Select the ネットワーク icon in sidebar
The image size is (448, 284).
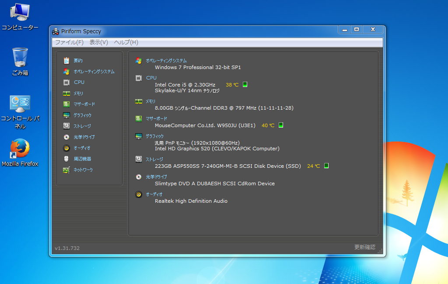66,170
